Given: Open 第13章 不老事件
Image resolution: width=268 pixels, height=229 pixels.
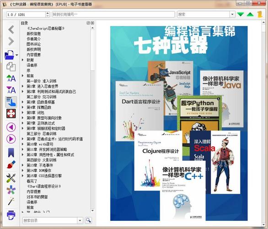Looking at the screenshot, I should [x=40, y=165].
